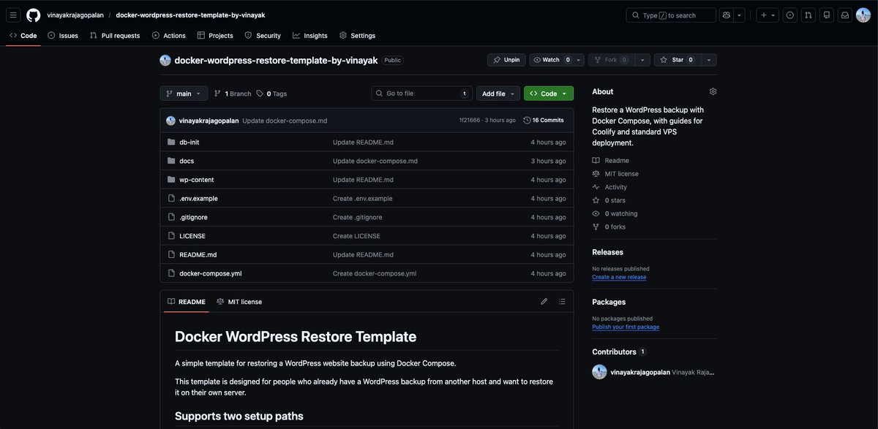This screenshot has height=429, width=878.
Task: Open the MIT license link in About sidebar
Action: (x=615, y=174)
